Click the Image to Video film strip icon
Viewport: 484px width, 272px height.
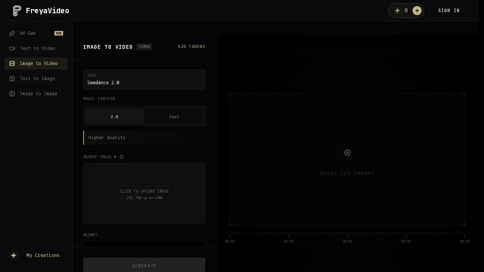coord(12,63)
